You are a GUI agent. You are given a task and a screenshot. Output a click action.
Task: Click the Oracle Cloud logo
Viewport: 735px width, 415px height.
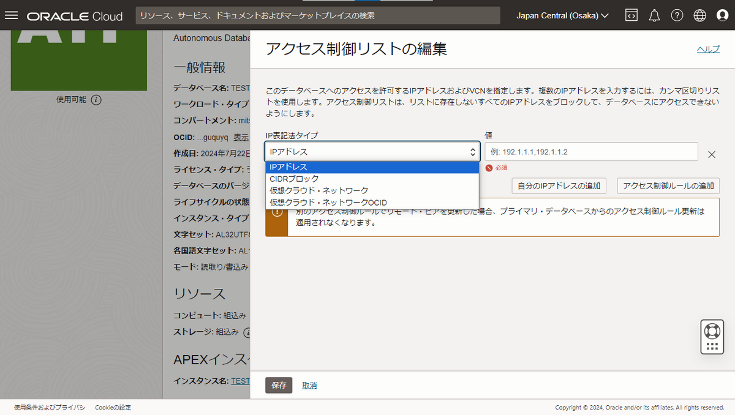coord(75,16)
